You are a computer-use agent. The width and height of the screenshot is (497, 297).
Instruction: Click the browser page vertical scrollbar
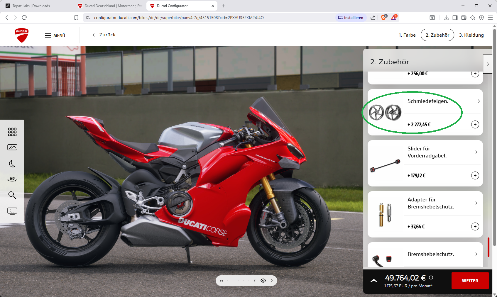(495, 137)
